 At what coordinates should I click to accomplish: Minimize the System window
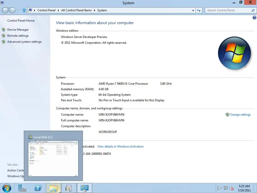pyautogui.click(x=234, y=3)
